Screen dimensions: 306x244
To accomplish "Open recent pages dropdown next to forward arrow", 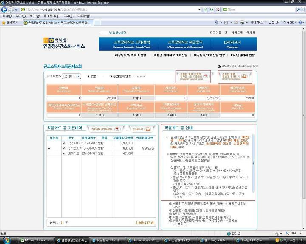I will (x=17, y=10).
